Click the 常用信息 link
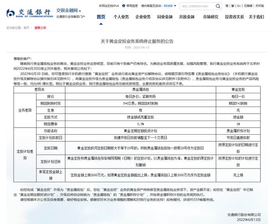 pos(132,6)
